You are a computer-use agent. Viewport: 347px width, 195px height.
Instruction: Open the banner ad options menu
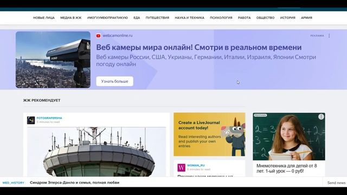[329, 36]
